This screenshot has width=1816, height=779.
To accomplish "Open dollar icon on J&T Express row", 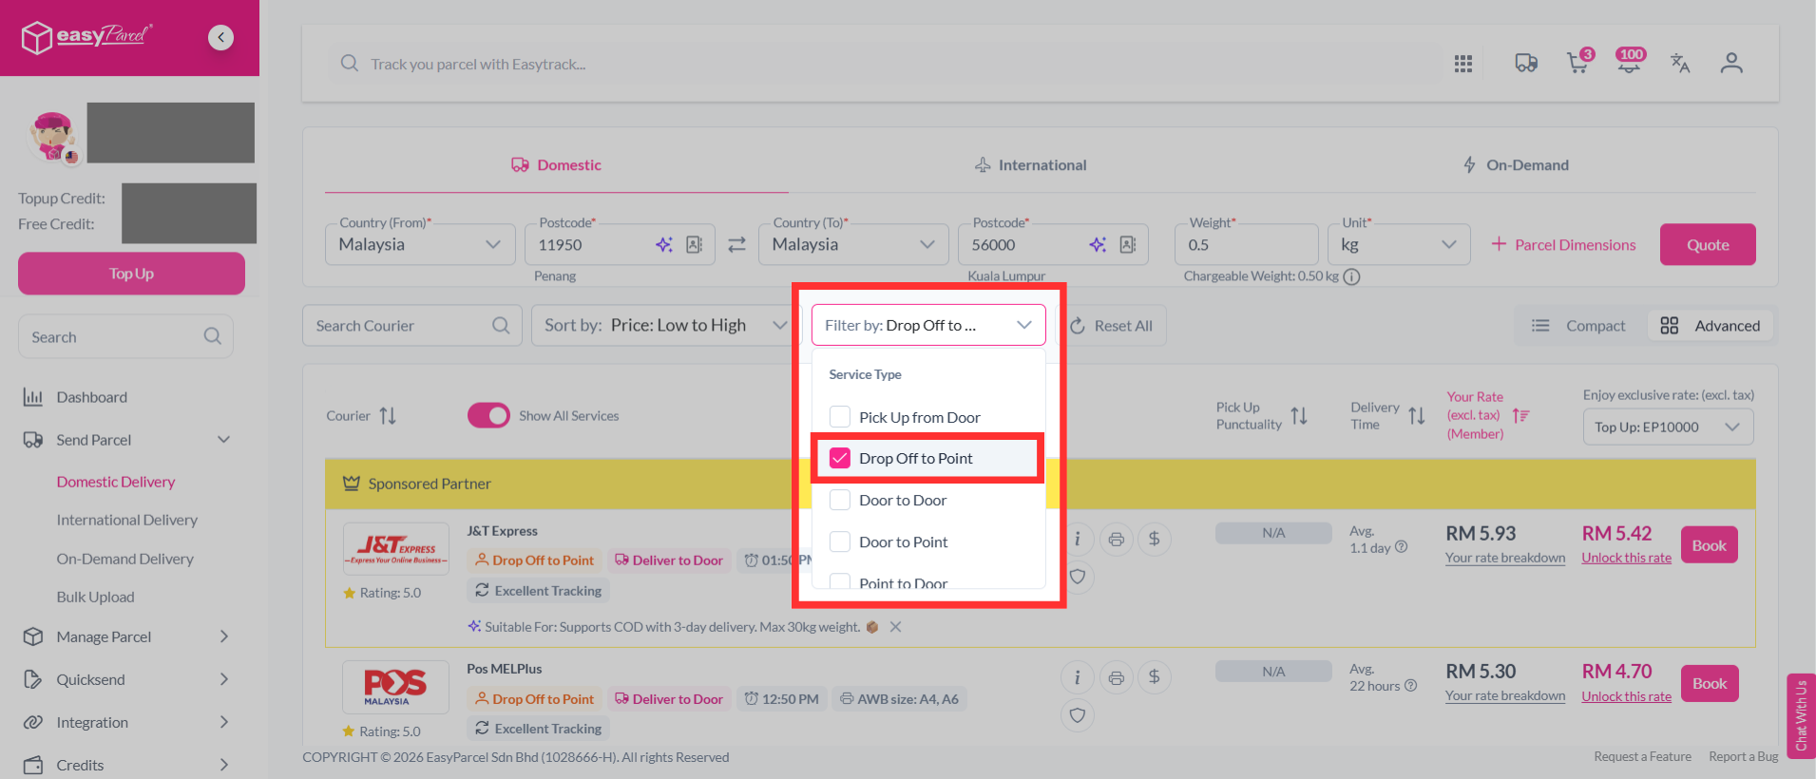I will click(x=1155, y=540).
